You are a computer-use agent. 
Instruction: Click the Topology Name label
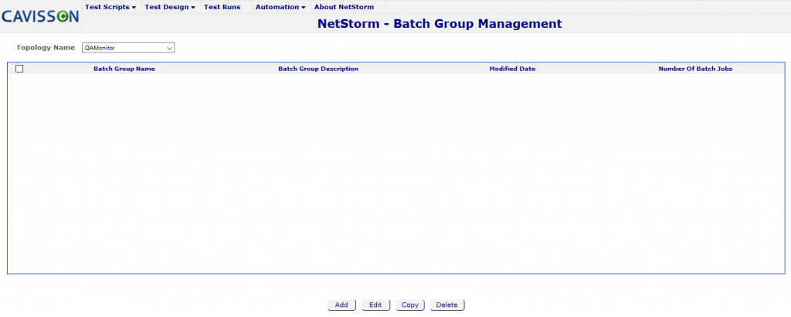pyautogui.click(x=46, y=47)
